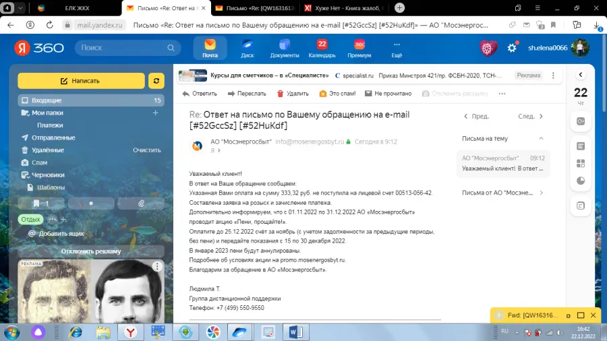The height and width of the screenshot is (341, 607).
Task: Select the Отдых label tag
Action: (x=30, y=220)
